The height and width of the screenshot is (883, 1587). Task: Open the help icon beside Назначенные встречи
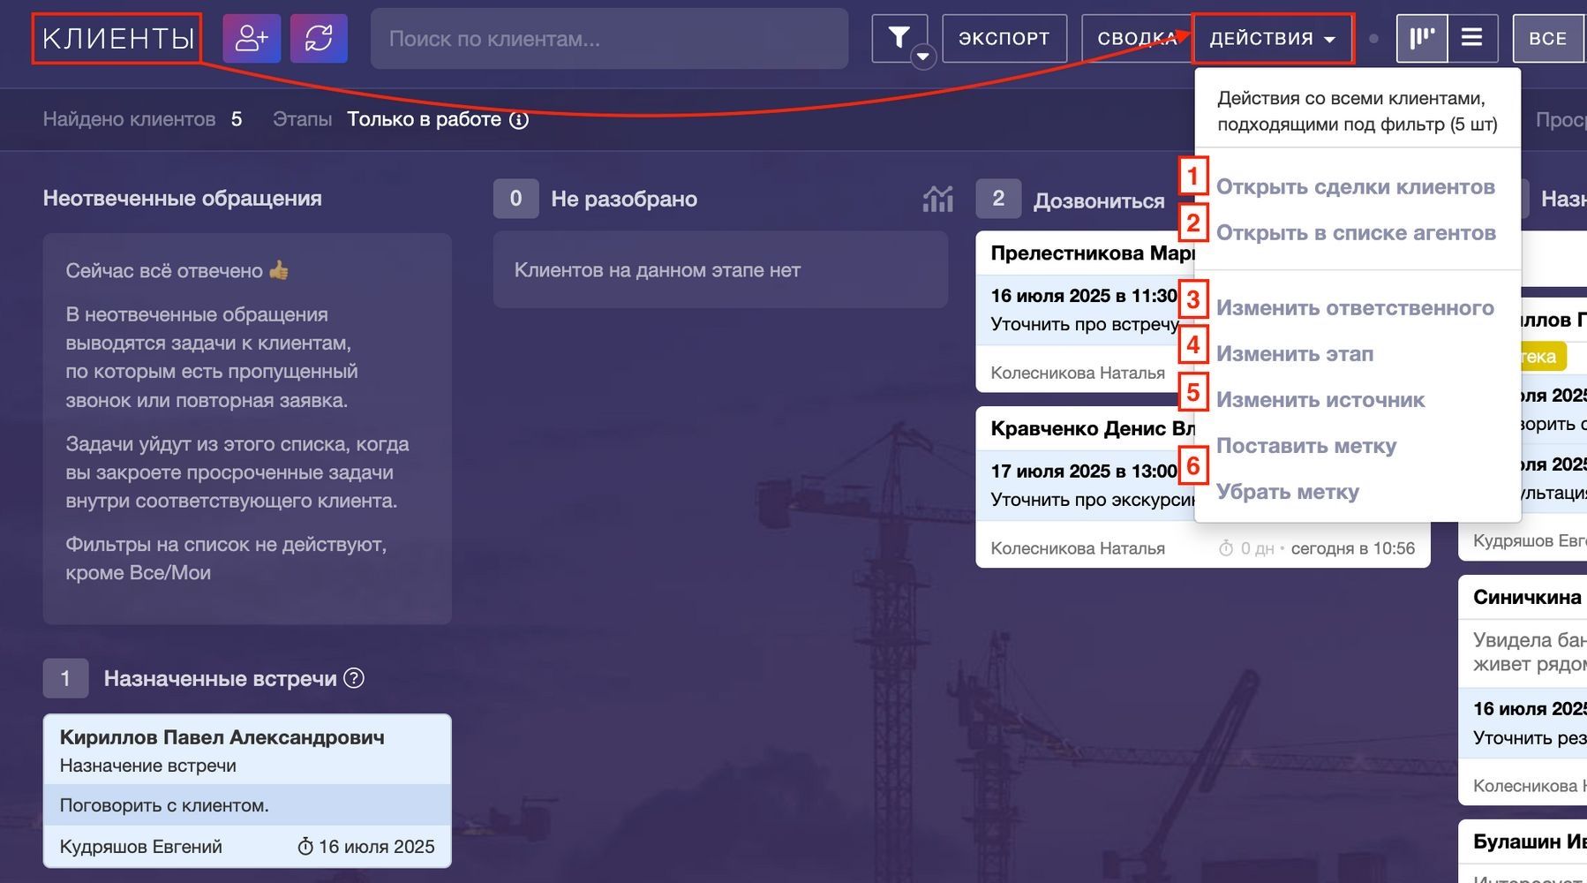tap(354, 678)
